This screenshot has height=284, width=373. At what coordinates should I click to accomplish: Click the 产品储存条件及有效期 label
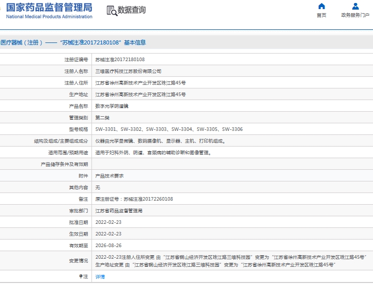pyautogui.click(x=64, y=164)
